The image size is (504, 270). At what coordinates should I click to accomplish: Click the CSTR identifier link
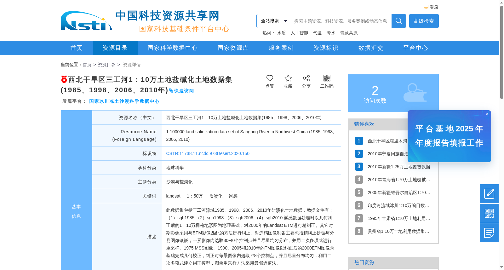click(208, 153)
